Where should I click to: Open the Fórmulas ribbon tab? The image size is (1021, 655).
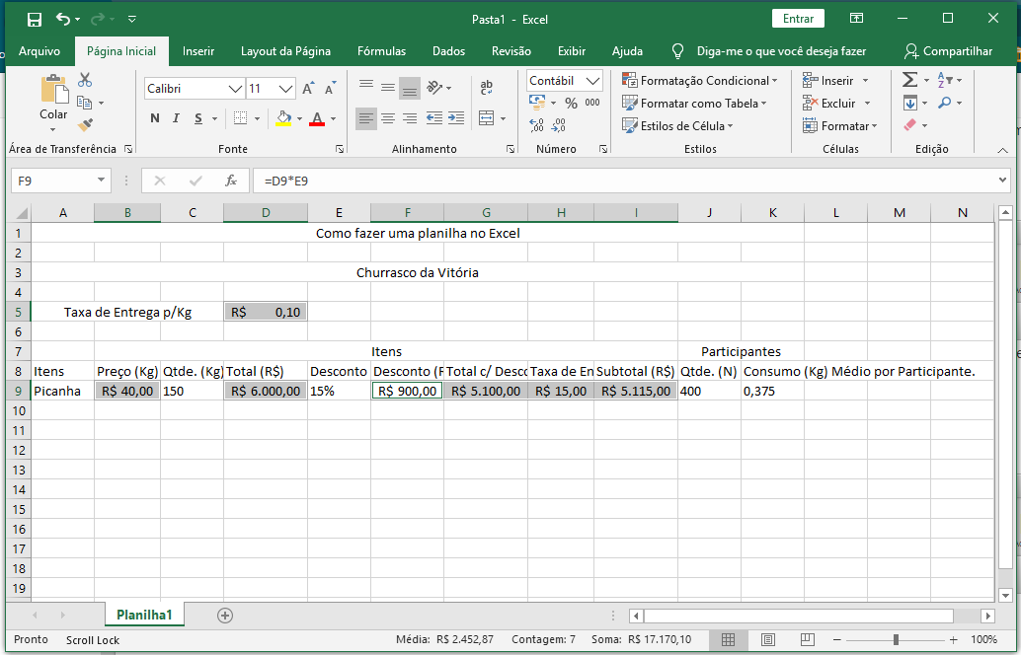381,51
